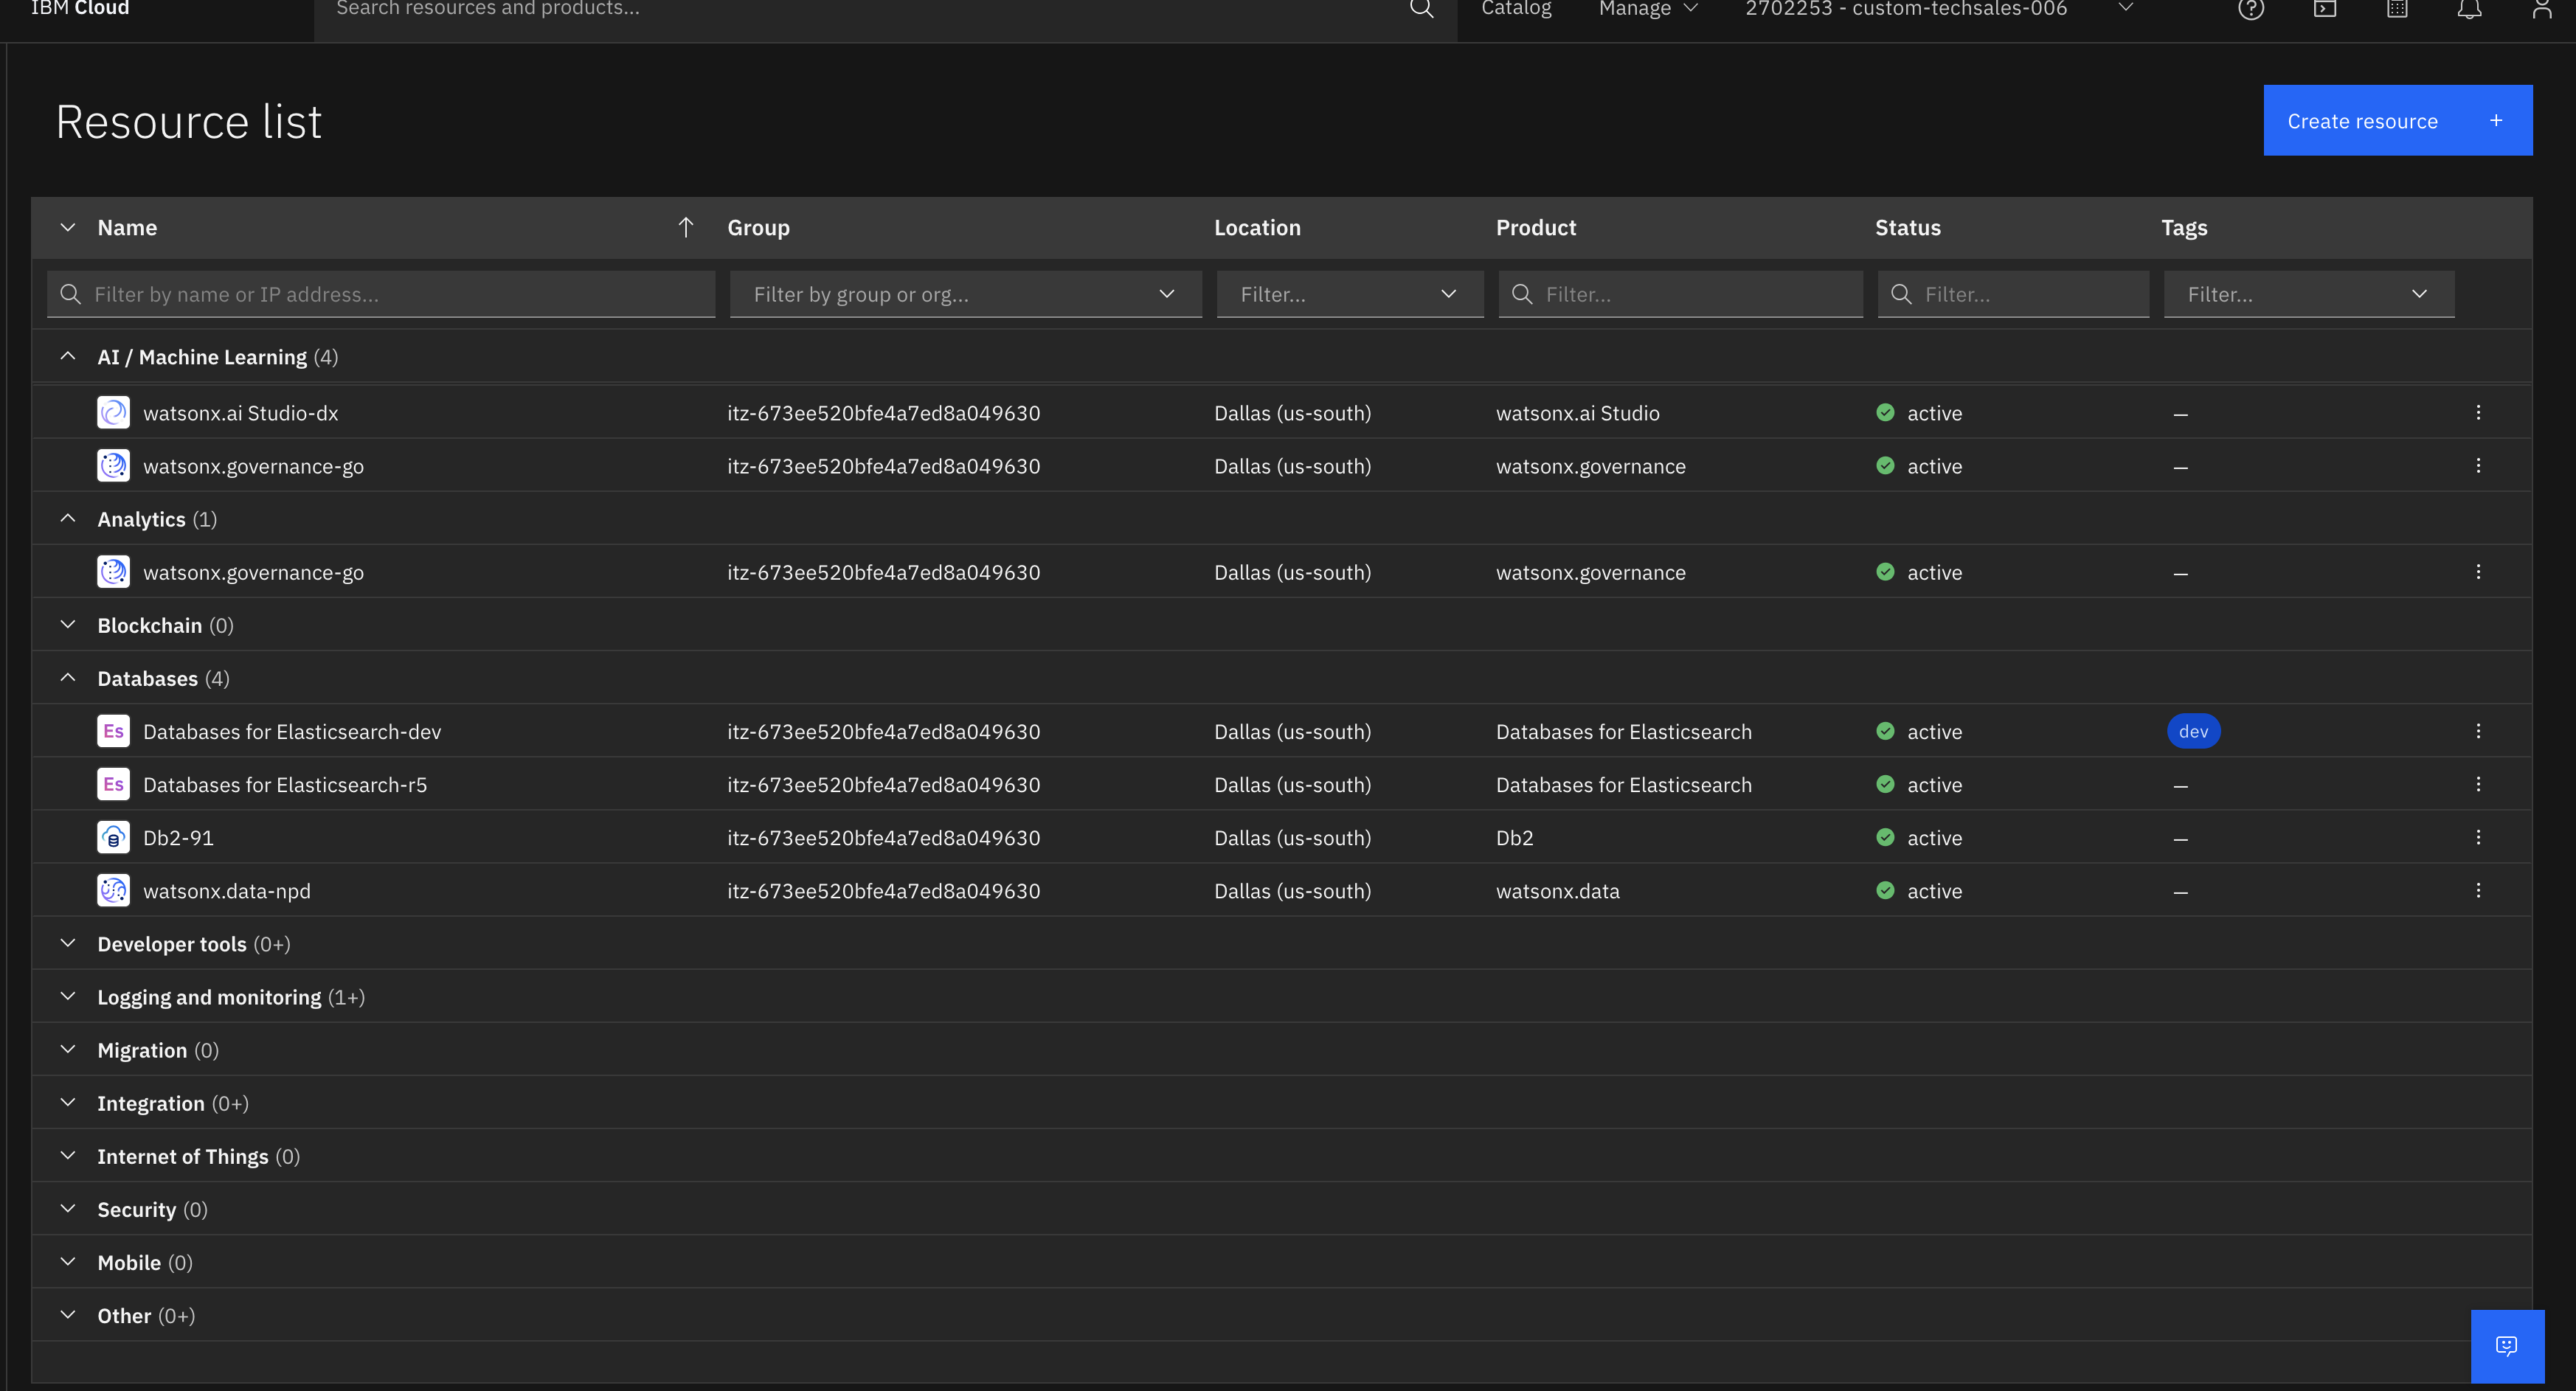Expand the Developer tools section
The image size is (2576, 1391).
click(x=67, y=944)
